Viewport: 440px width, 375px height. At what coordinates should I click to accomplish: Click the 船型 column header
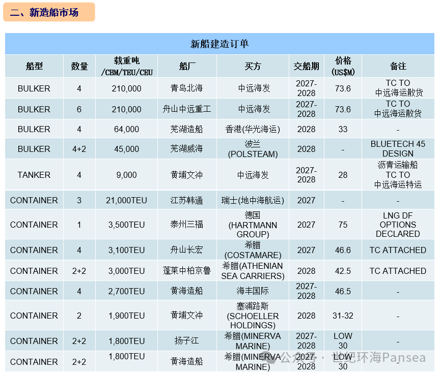click(34, 66)
